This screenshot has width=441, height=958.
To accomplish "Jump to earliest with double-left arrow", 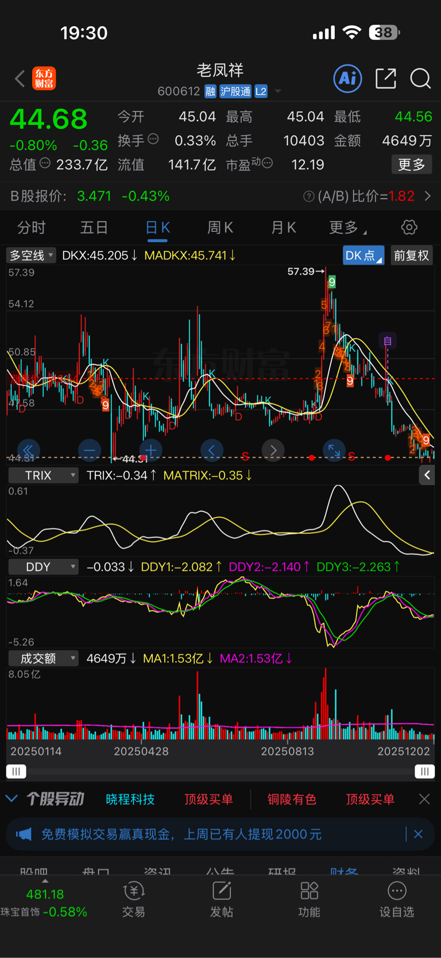I will tap(28, 451).
